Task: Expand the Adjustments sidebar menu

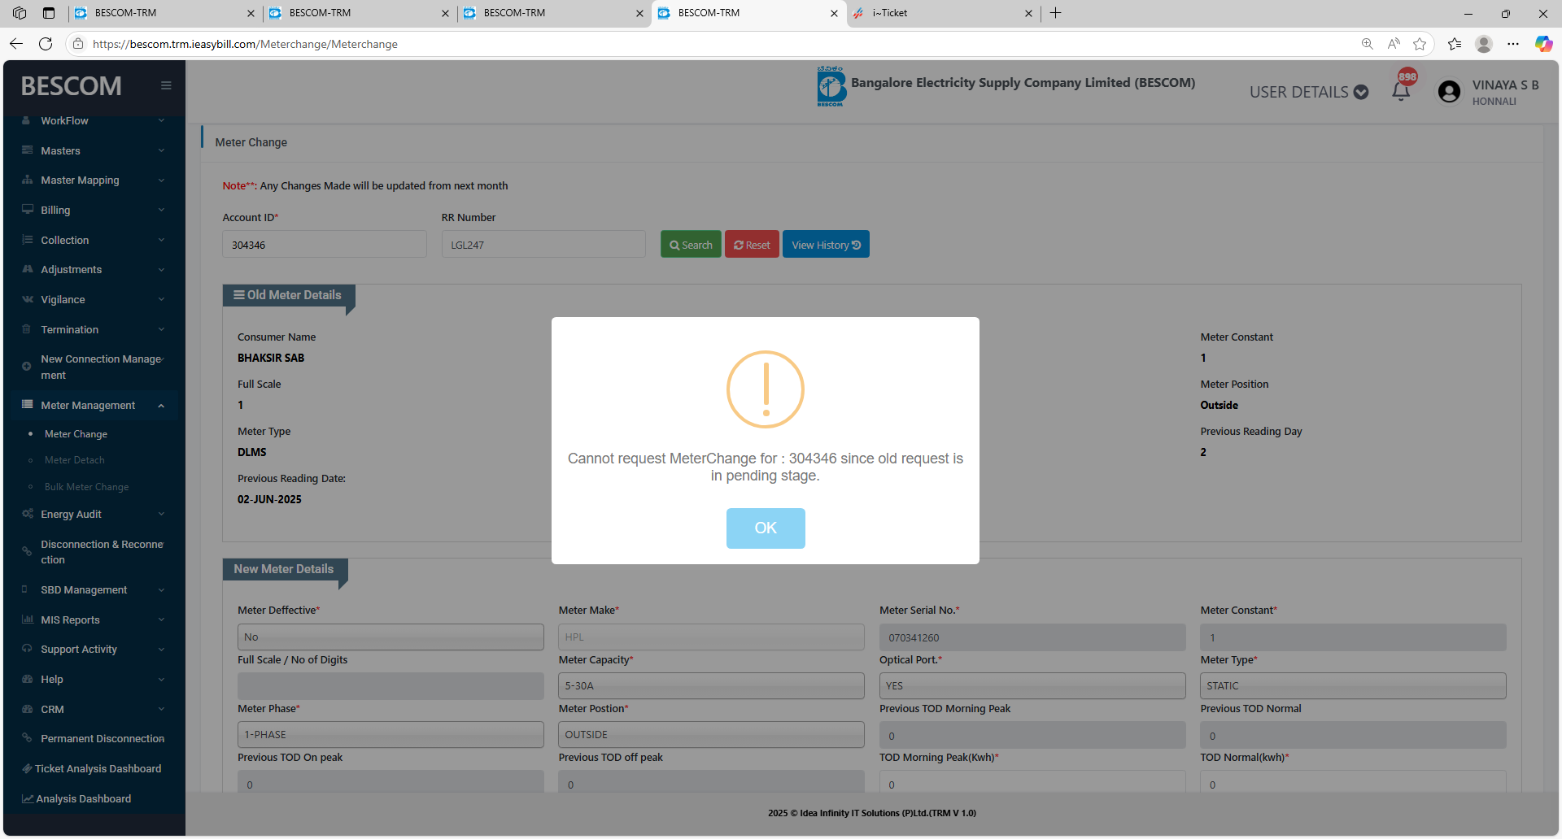Action: point(94,270)
